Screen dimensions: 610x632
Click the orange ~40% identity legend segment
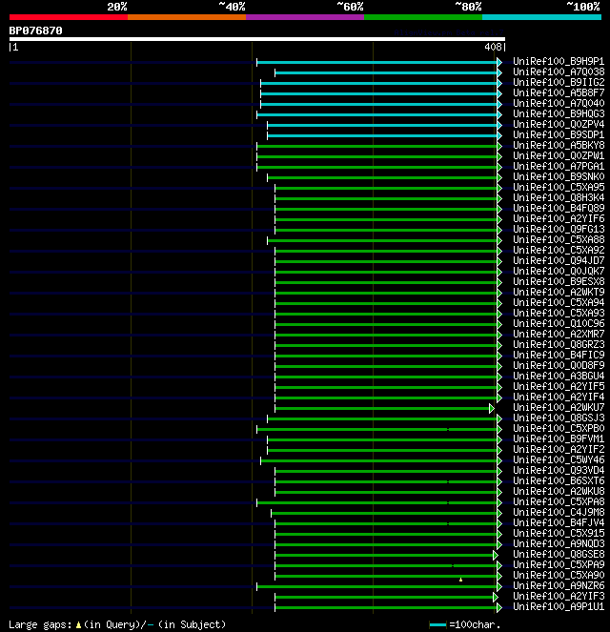[187, 17]
